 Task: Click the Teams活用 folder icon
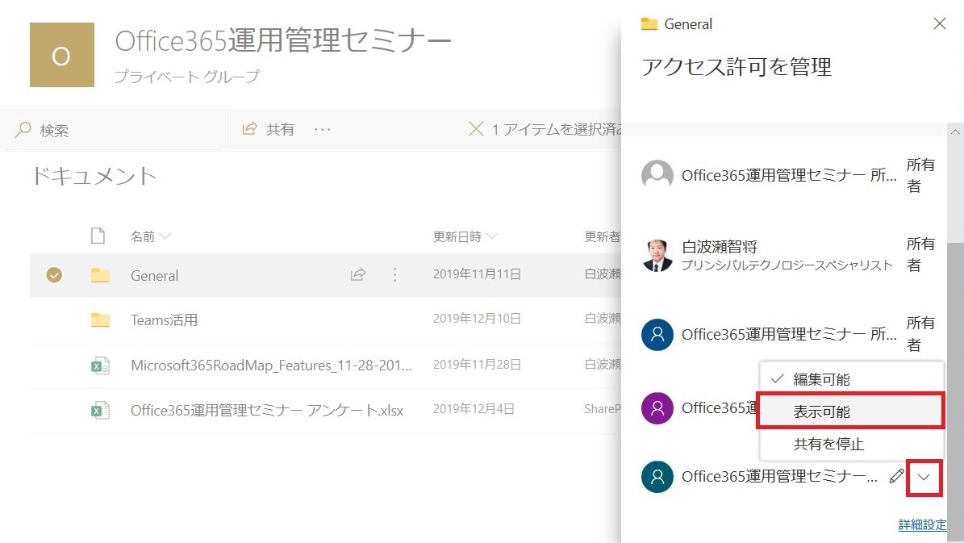(100, 320)
